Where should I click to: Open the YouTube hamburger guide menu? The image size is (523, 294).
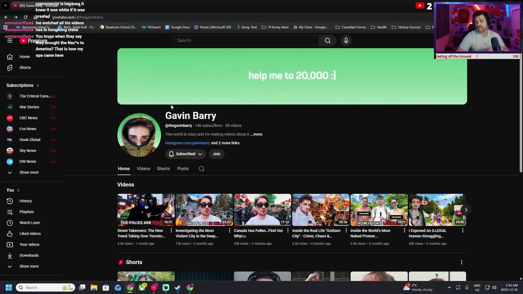tap(10, 40)
